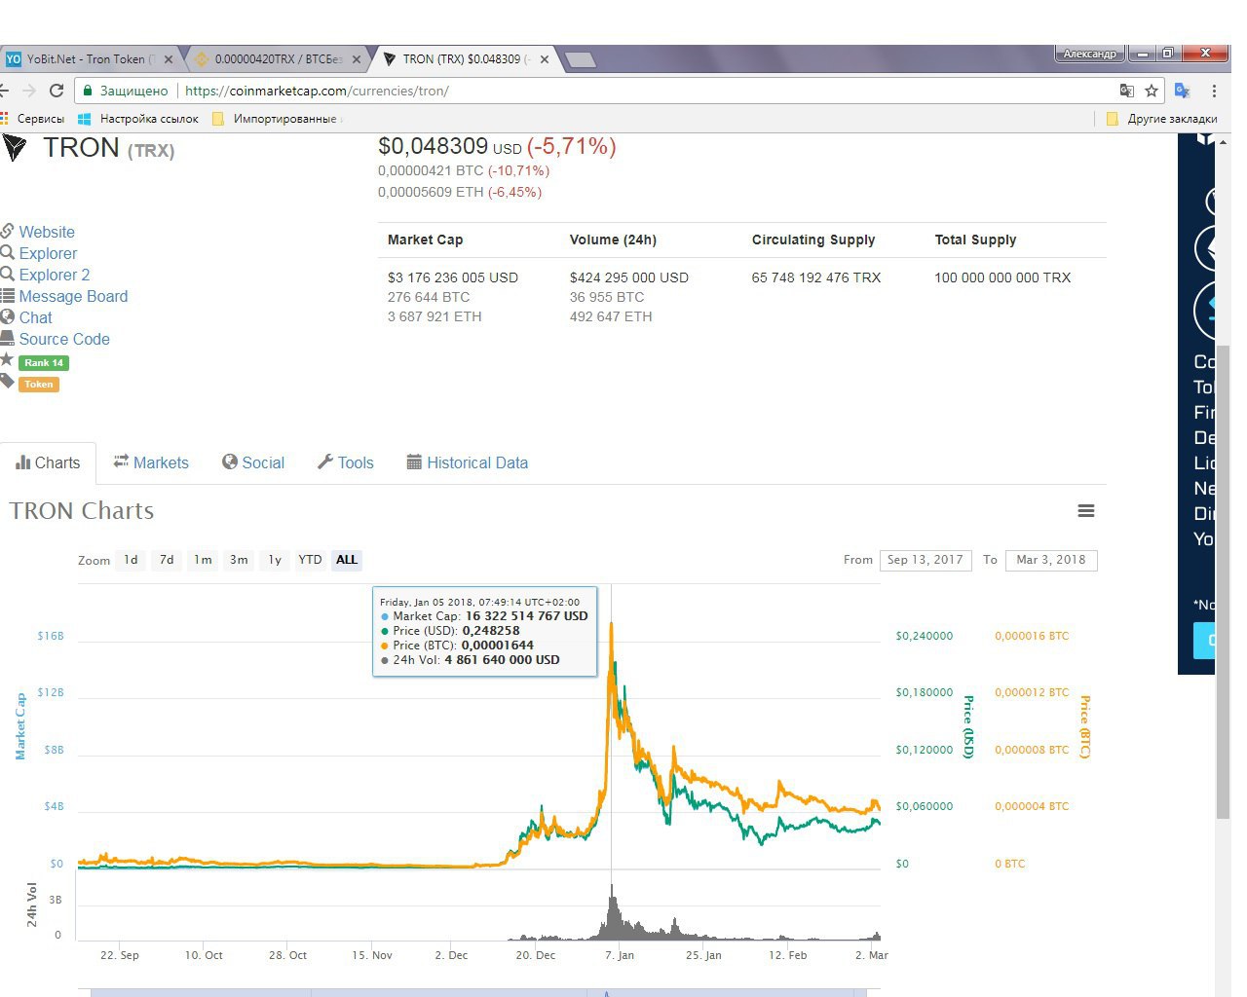
Task: Toggle the Market Cap axis label
Action: coord(20,726)
